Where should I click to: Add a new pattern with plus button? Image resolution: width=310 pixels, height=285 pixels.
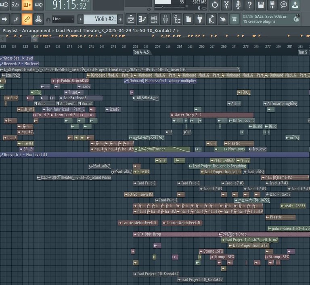120,19
